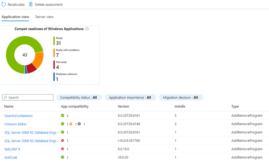Click orange warning icon in Crimson Editor row
The height and width of the screenshot is (163, 269).
point(71,124)
